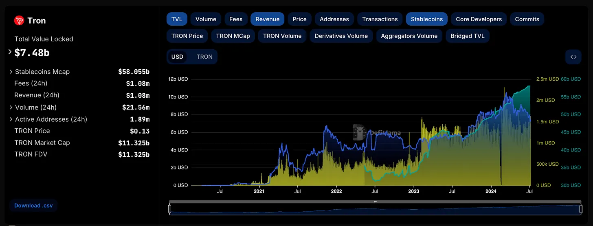Enable the TRON MCap chart metric
Image resolution: width=593 pixels, height=226 pixels.
233,36
